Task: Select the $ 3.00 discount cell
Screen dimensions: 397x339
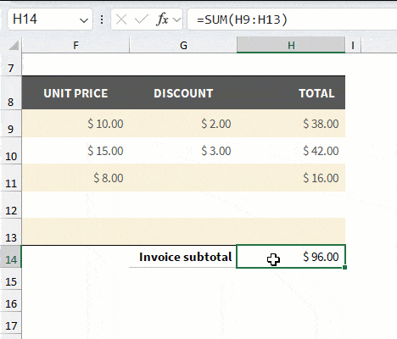Action: click(183, 151)
